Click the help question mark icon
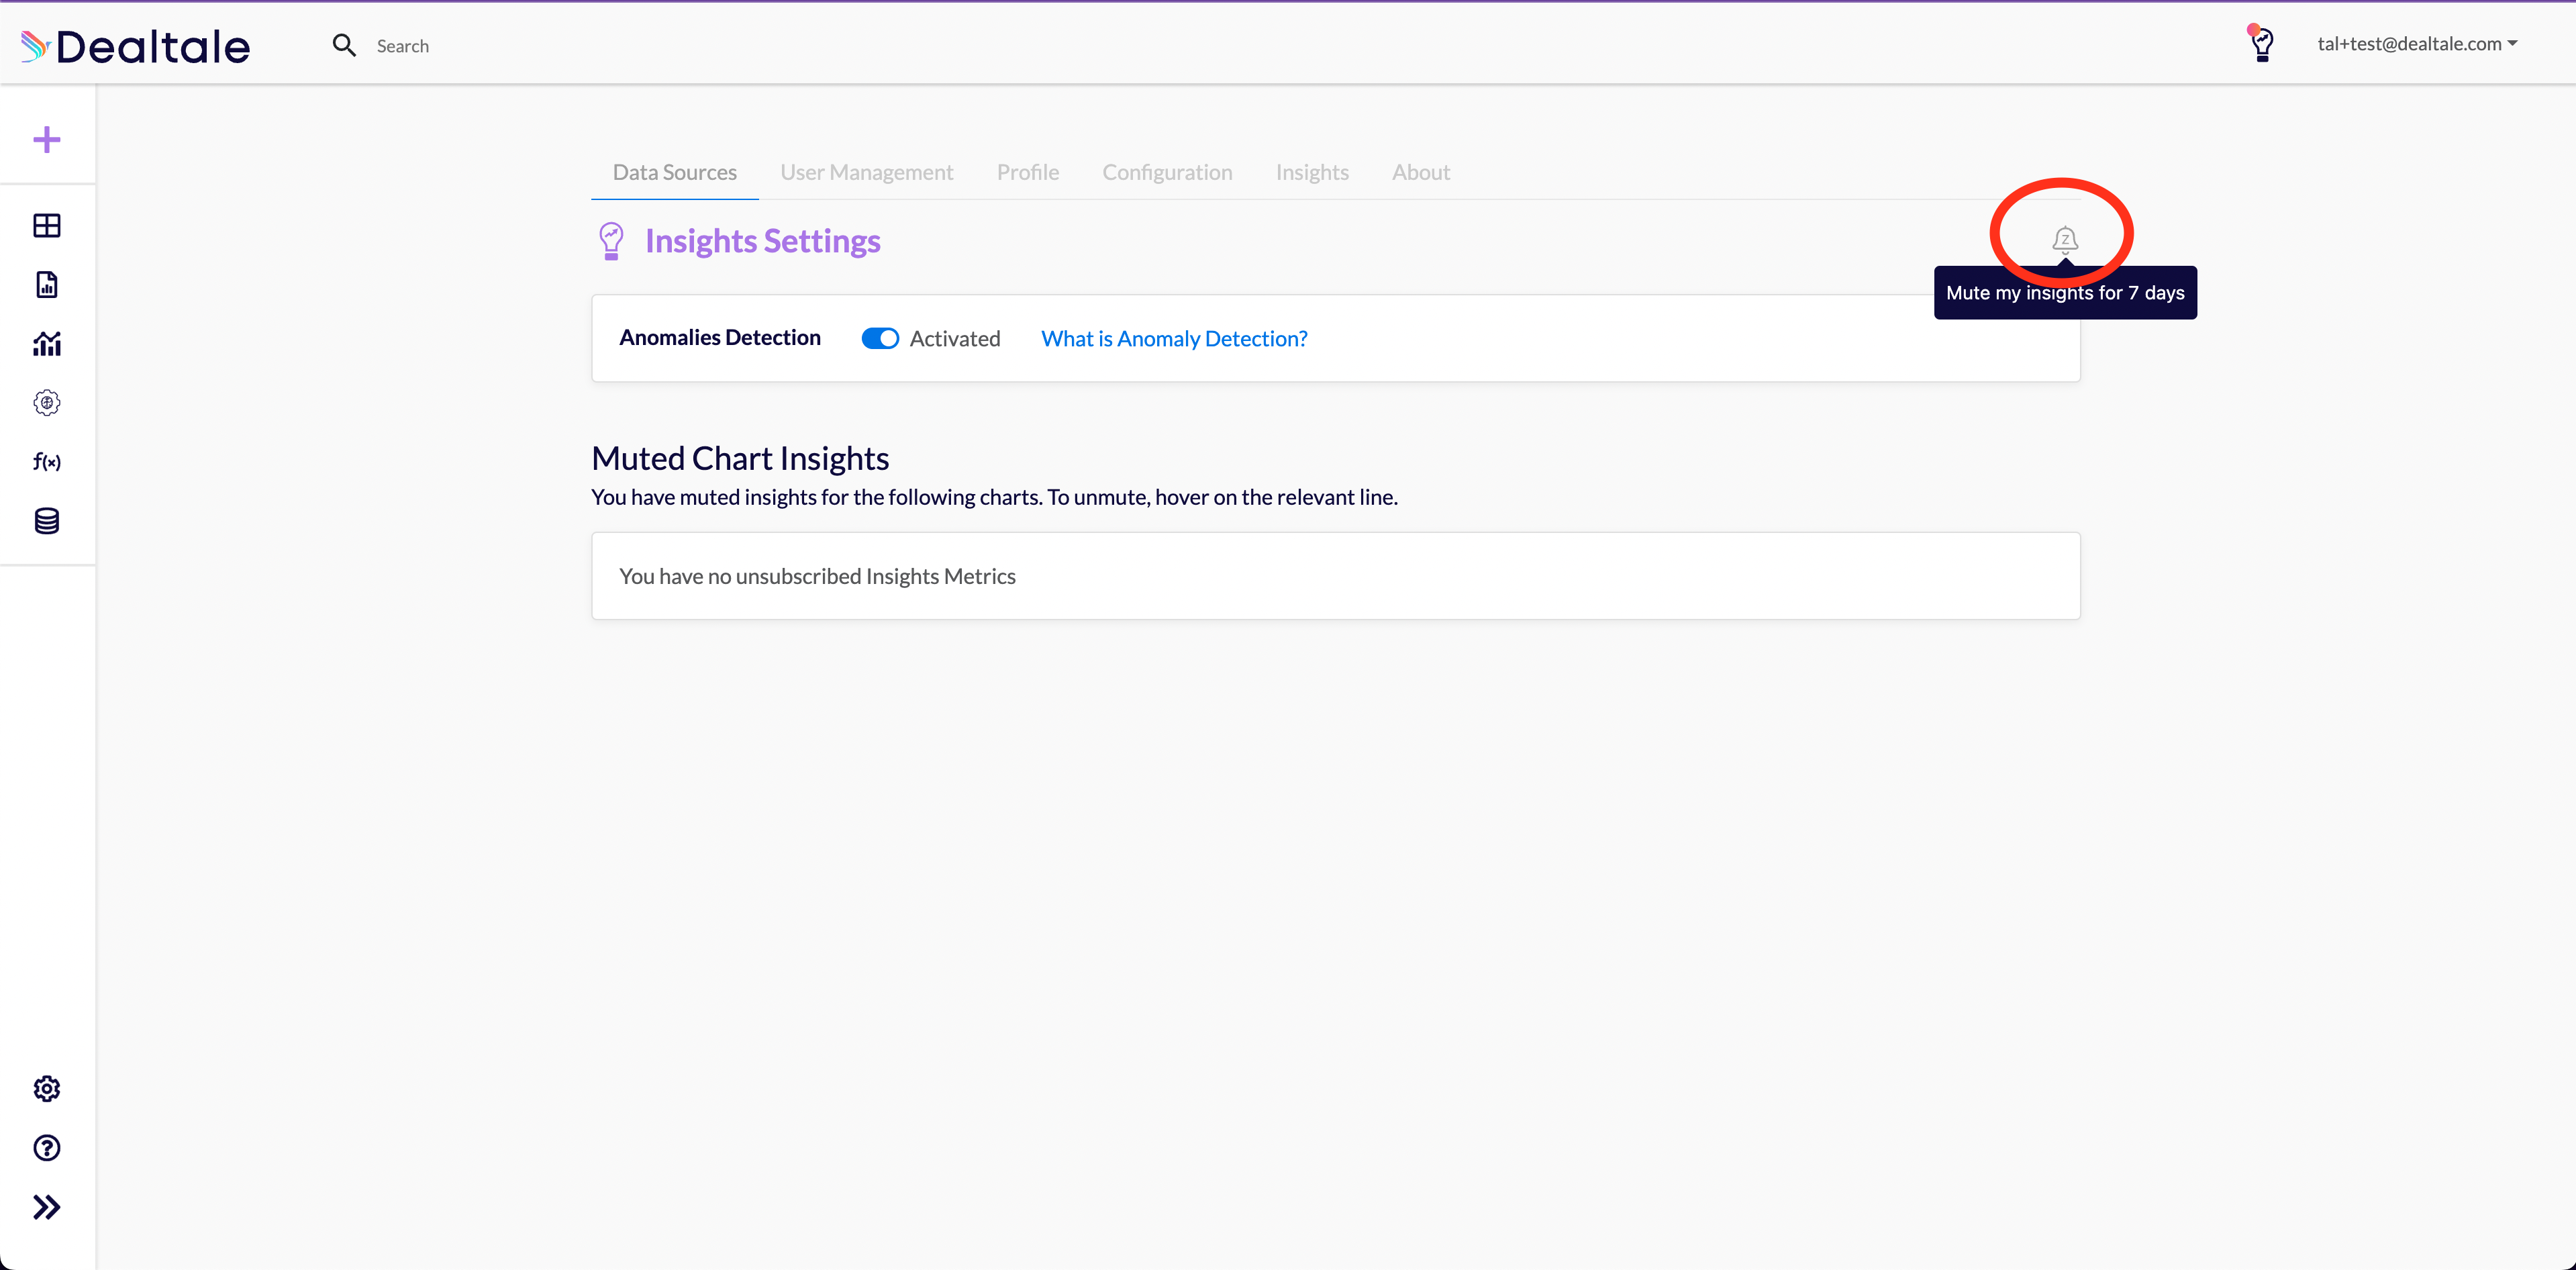 (x=47, y=1148)
